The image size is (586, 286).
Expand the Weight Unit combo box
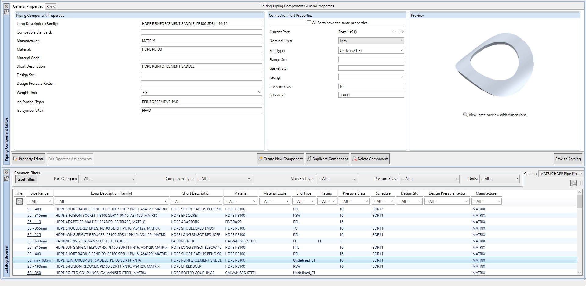202,92
